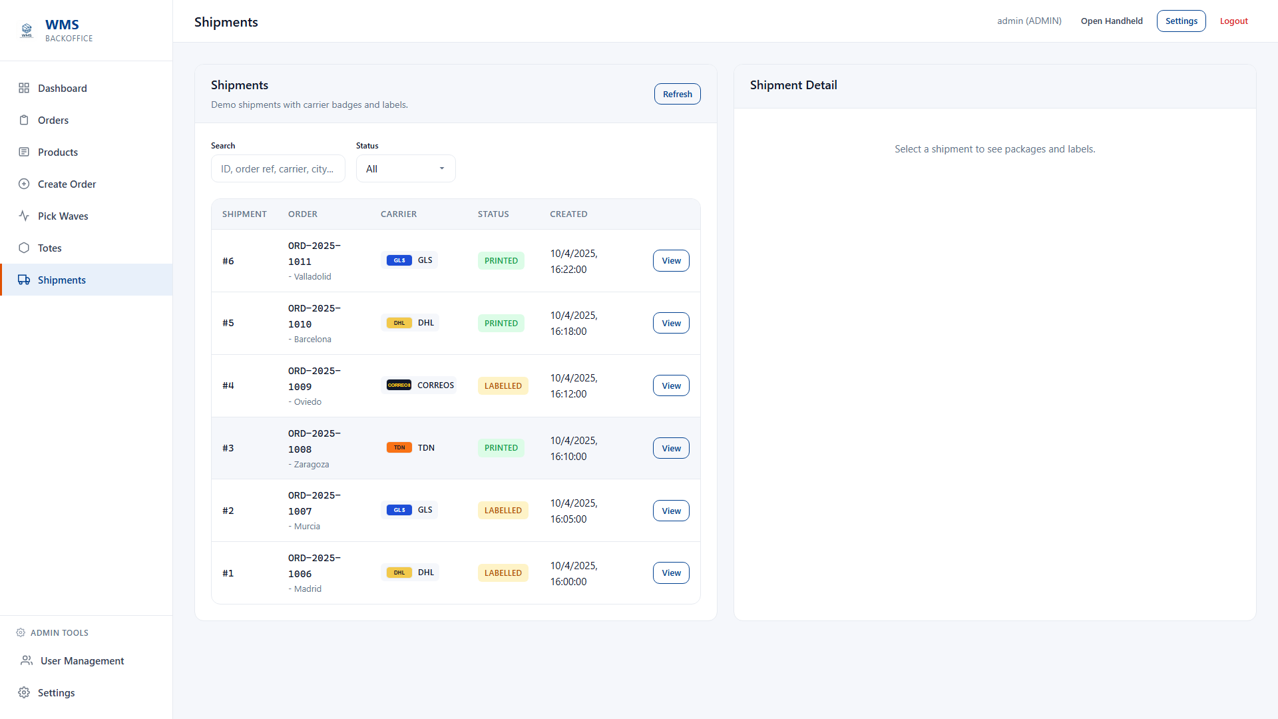Select the Shipments truck icon

tap(25, 280)
